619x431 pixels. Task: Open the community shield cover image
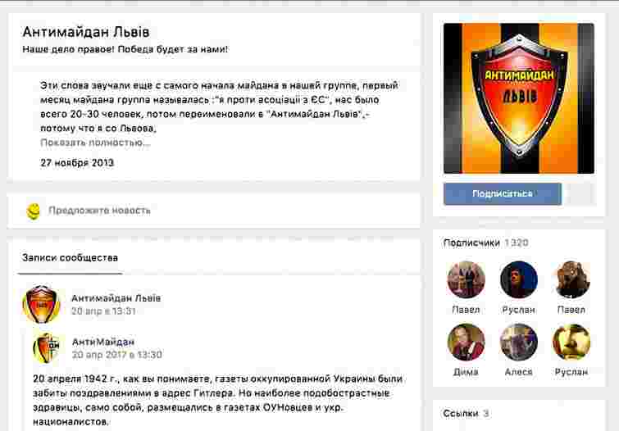click(518, 98)
